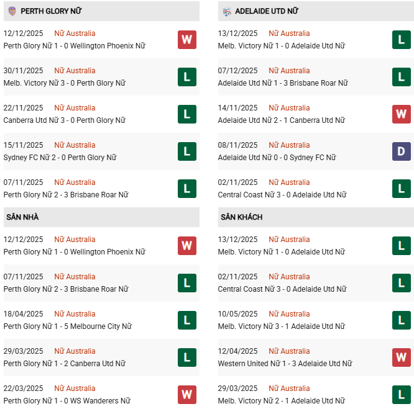Select the Adelaide Utd Nữ header title
The image size is (414, 409).
(267, 11)
